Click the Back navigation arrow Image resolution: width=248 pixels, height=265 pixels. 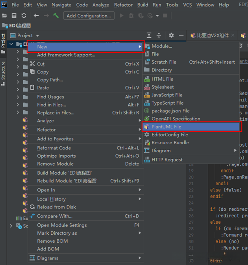[x=36, y=16]
